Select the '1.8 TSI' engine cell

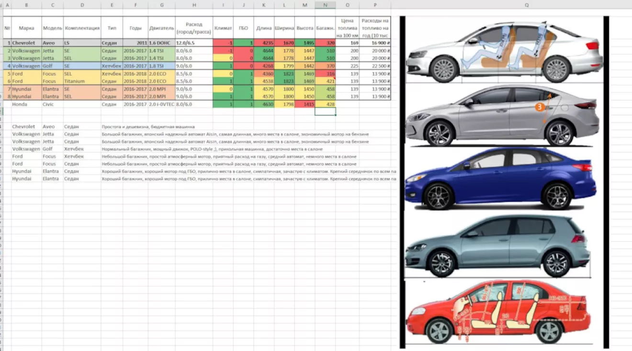(161, 66)
